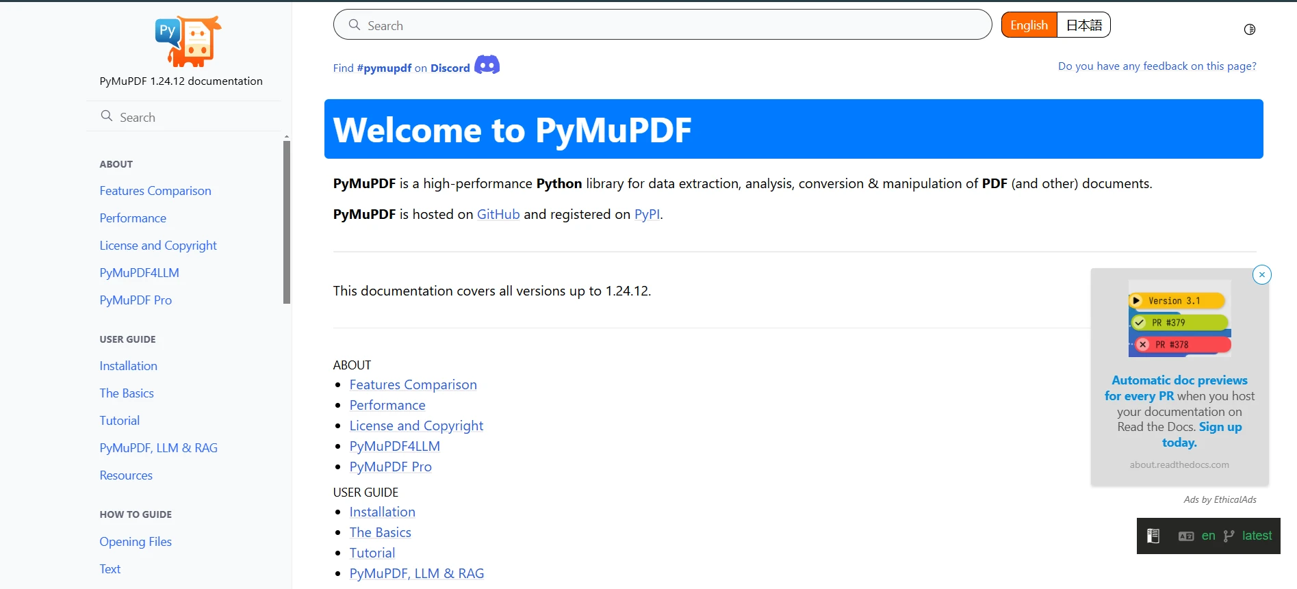Open sidebar PyMuPDF Pro page
Viewport: 1297px width, 589px height.
(x=136, y=300)
